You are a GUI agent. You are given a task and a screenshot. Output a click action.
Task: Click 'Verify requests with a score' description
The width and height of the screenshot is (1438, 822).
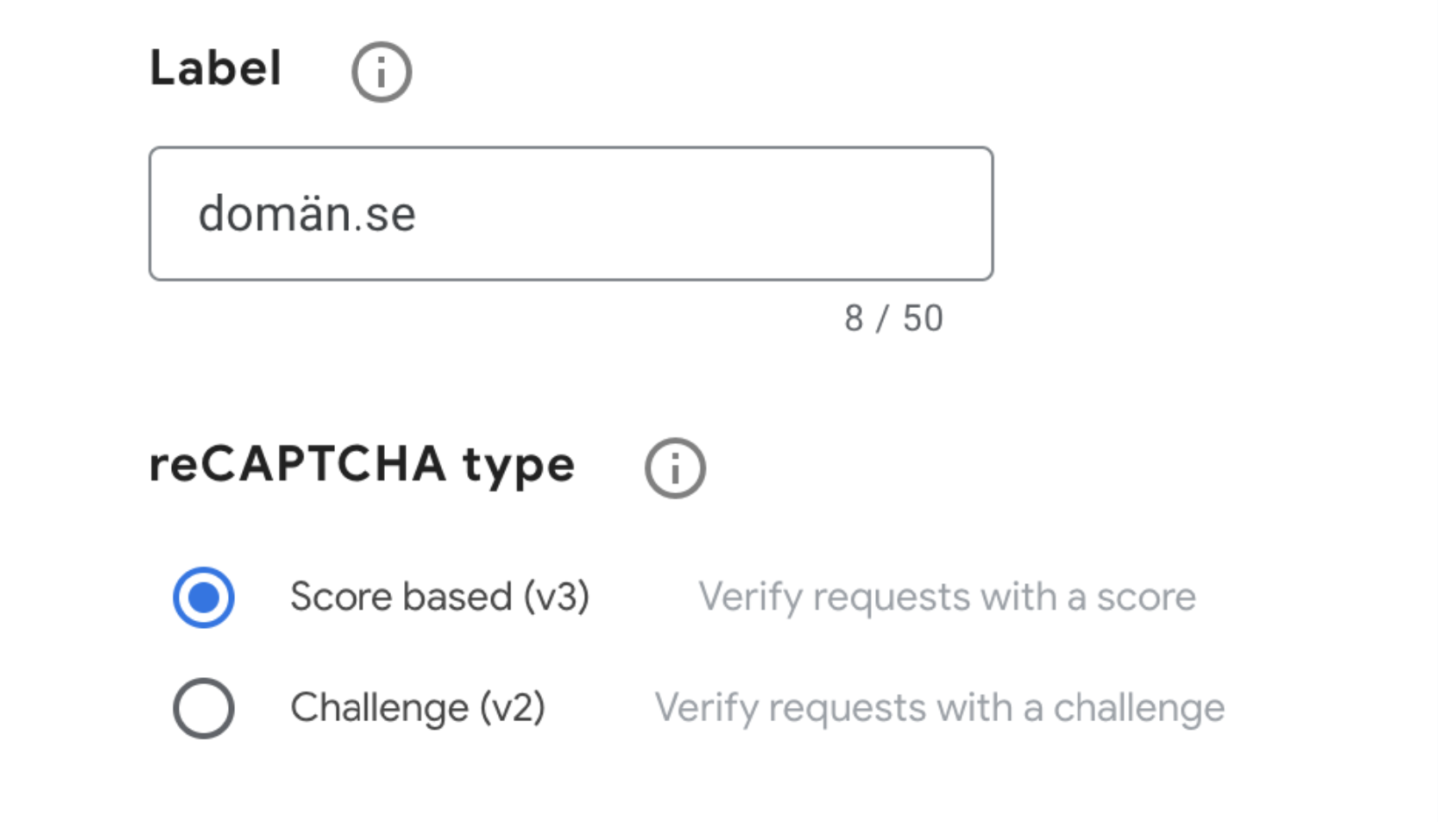[946, 597]
